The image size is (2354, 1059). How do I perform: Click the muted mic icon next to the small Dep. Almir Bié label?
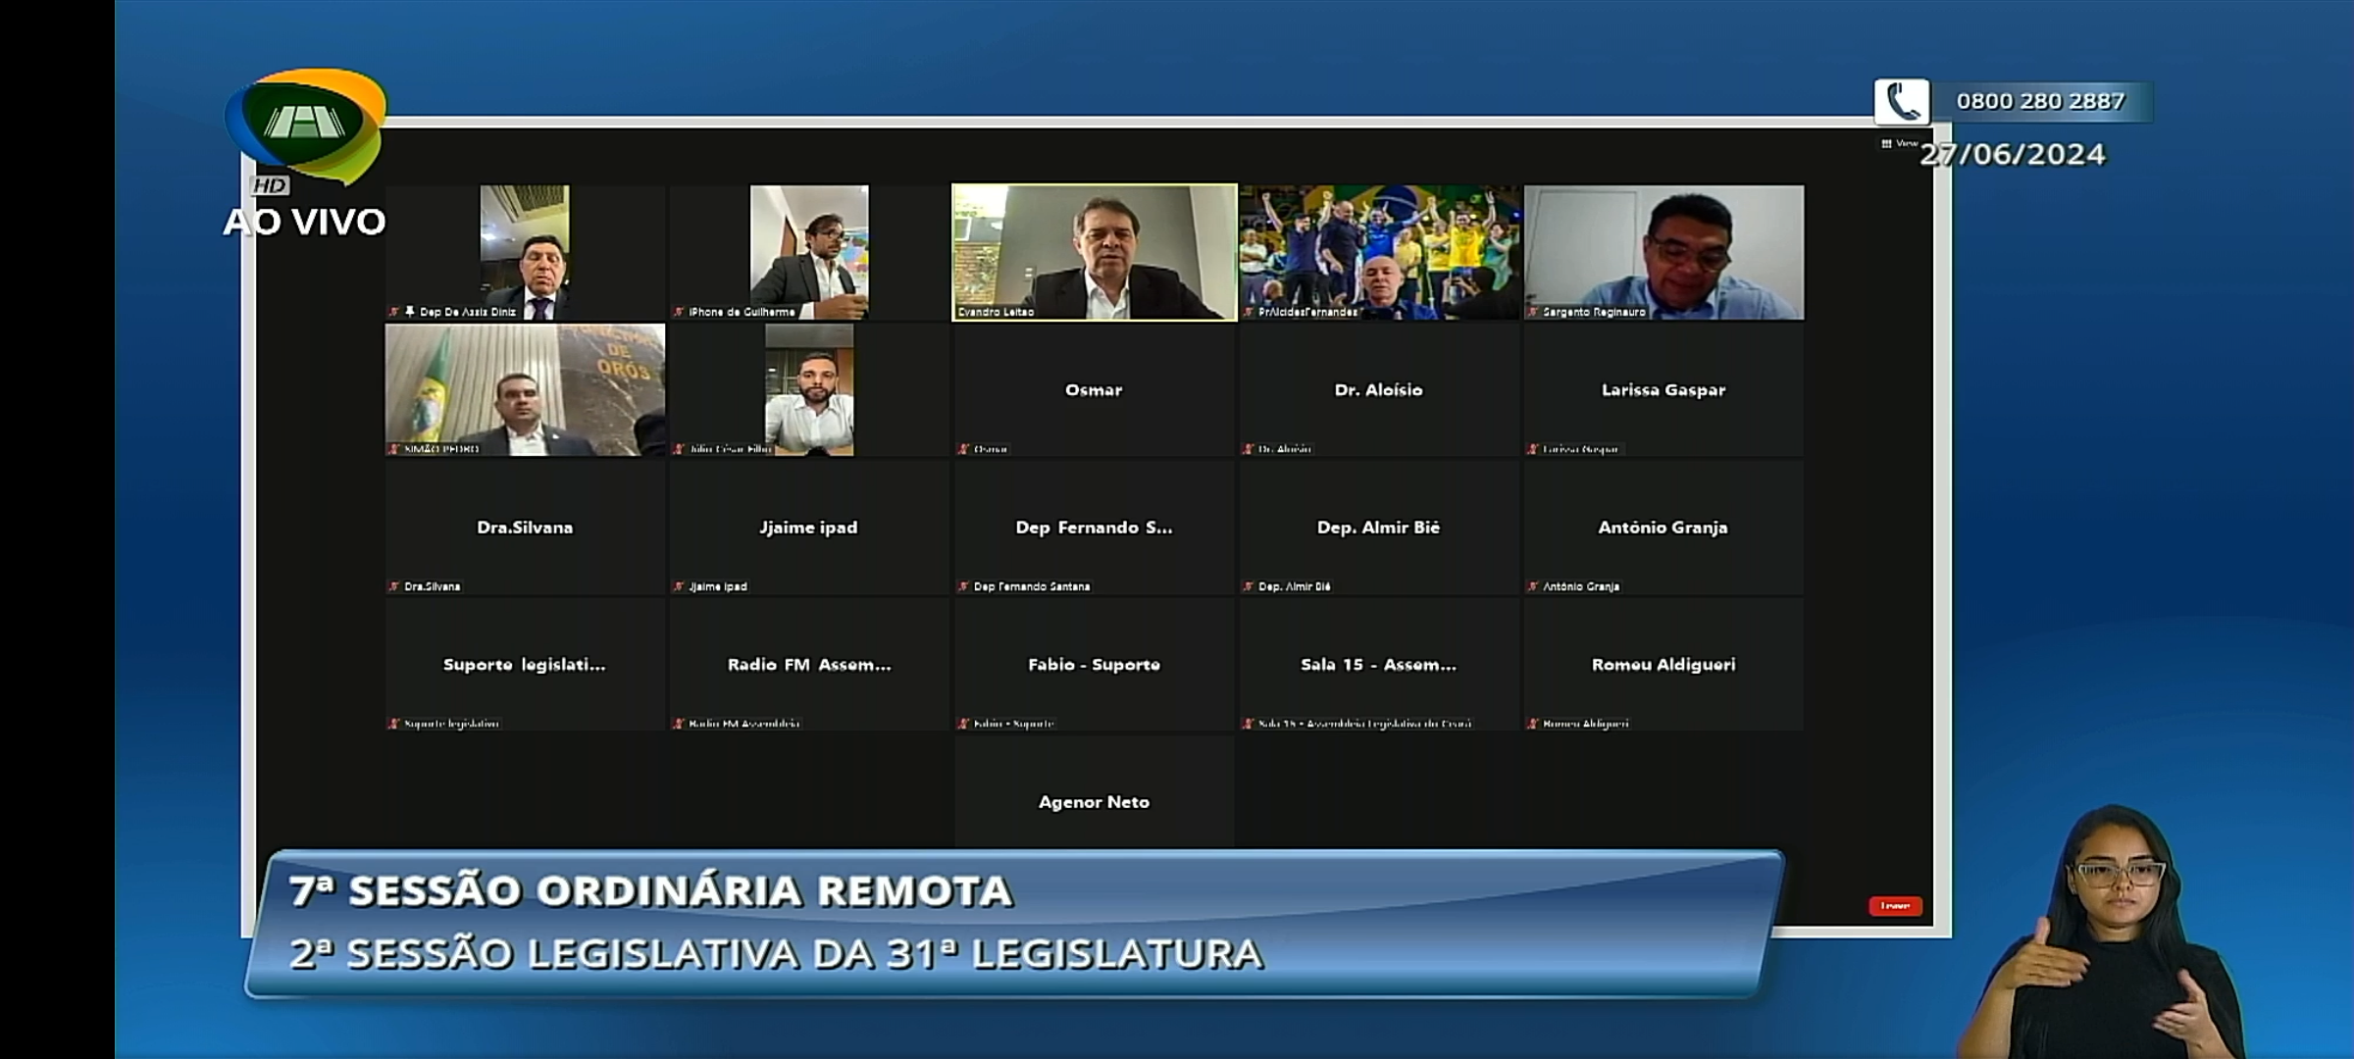pos(1249,586)
